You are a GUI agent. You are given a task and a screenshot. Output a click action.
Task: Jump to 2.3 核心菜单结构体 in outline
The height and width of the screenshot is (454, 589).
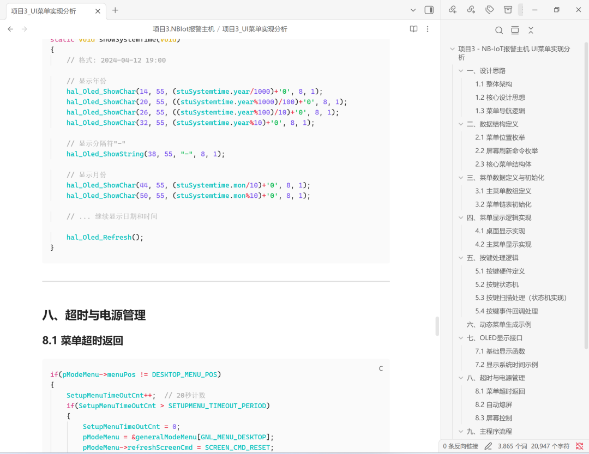click(x=503, y=164)
